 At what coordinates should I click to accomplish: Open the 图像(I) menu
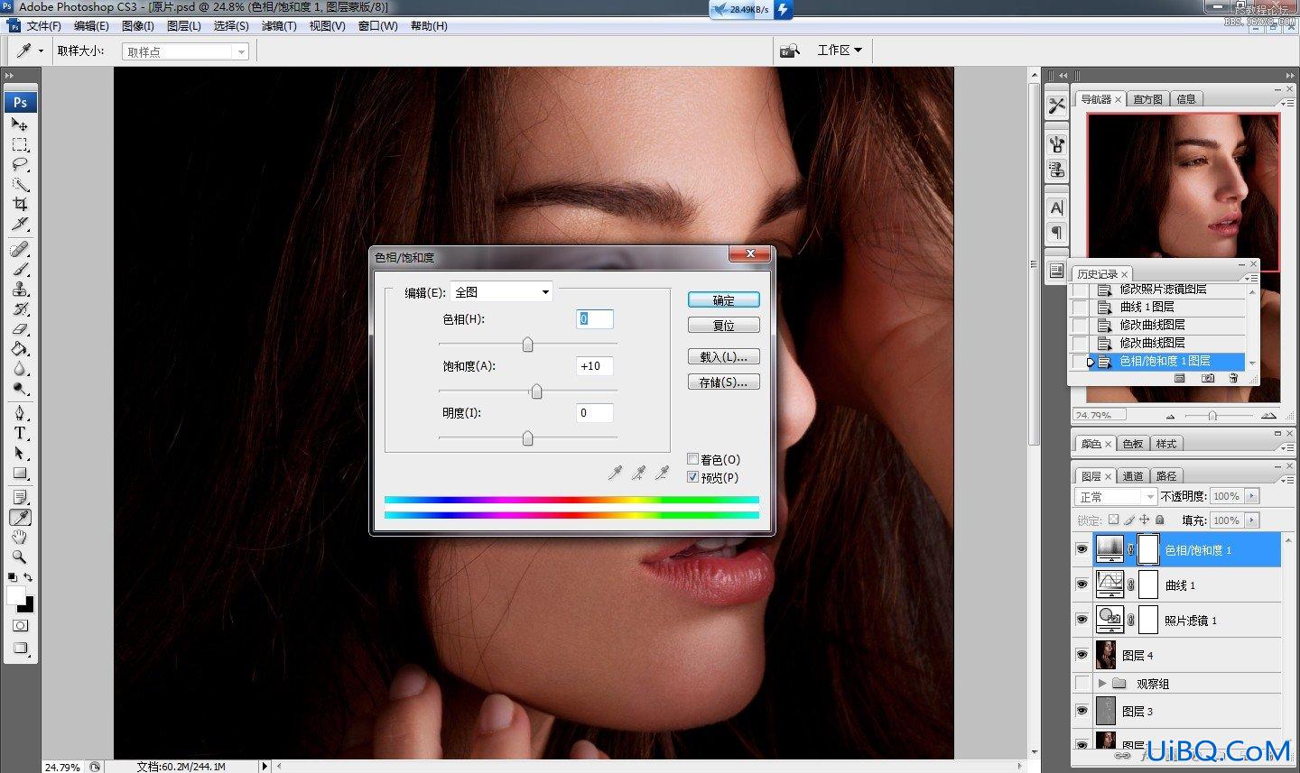click(x=137, y=26)
